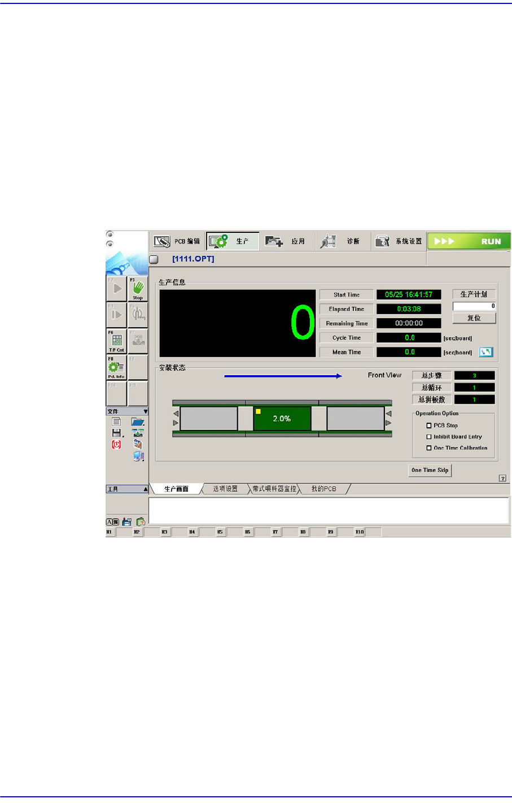
Task: Click the clipboard document icon under 文件
Action: tap(138, 445)
